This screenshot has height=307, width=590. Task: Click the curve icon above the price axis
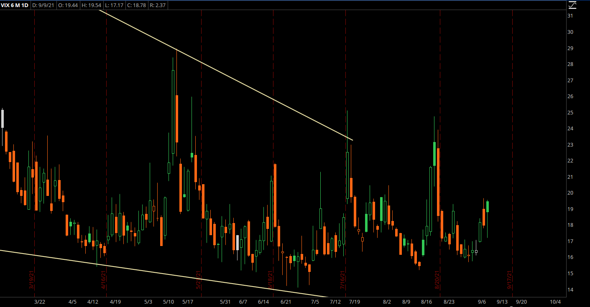(x=572, y=5)
